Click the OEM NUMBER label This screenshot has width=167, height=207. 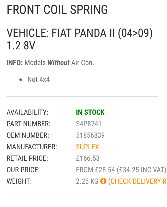[x=28, y=135]
